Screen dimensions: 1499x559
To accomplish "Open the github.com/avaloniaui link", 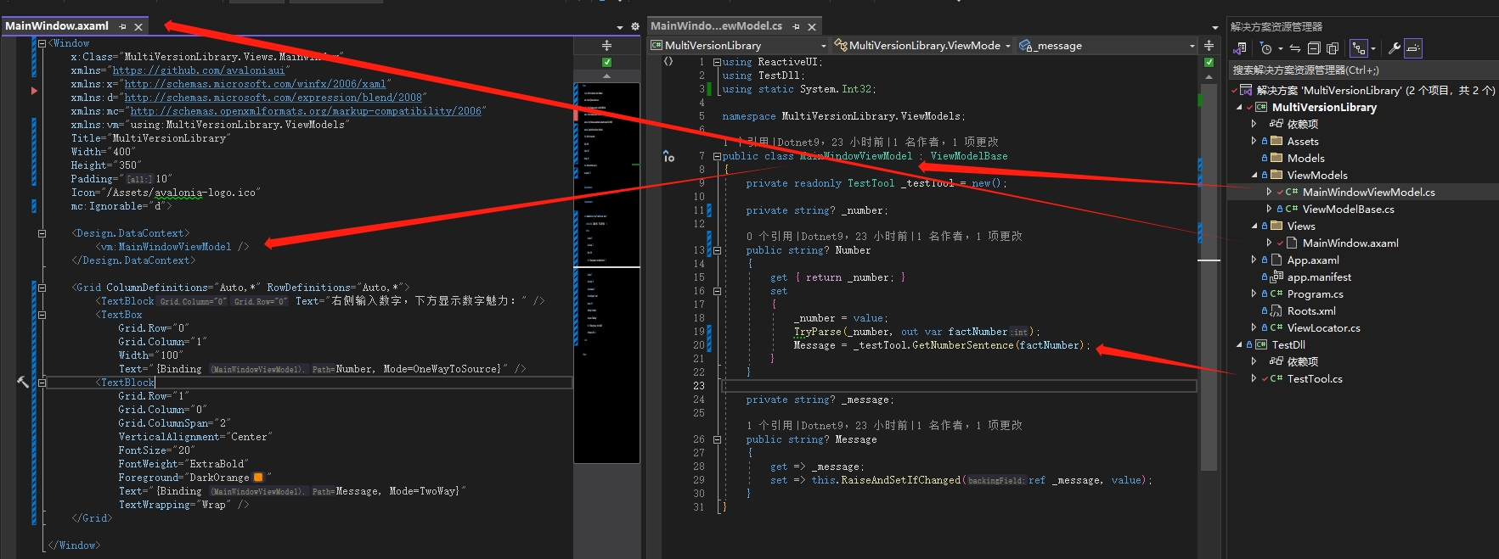I will 199,70.
